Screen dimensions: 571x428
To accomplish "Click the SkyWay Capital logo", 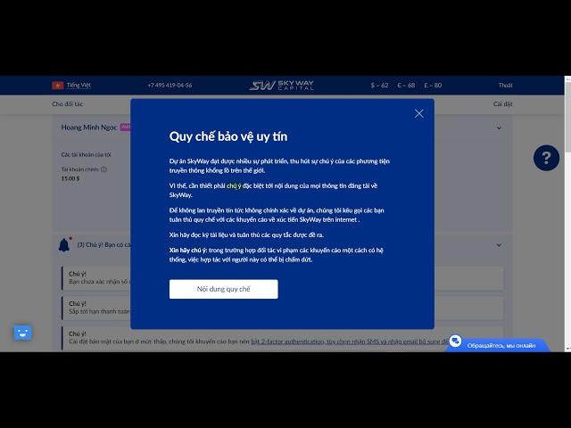I will pos(281,86).
